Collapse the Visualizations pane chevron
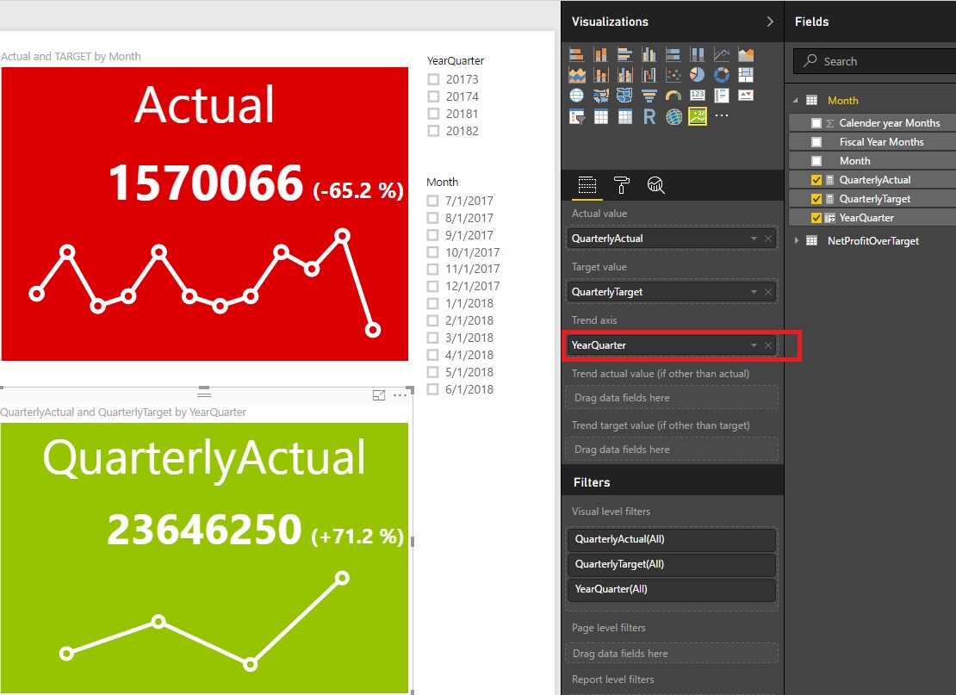Image resolution: width=956 pixels, height=695 pixels. (x=770, y=22)
